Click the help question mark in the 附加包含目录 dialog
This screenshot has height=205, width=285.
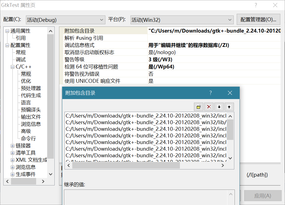click(211, 93)
